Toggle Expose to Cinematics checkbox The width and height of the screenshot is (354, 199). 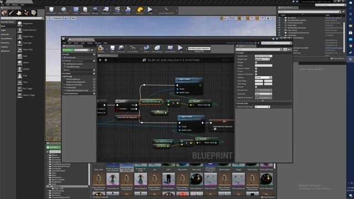(256, 74)
